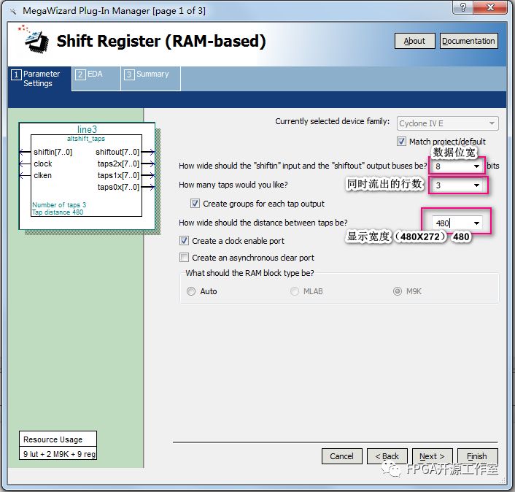Open the About dialog
This screenshot has width=515, height=492.
pyautogui.click(x=414, y=41)
